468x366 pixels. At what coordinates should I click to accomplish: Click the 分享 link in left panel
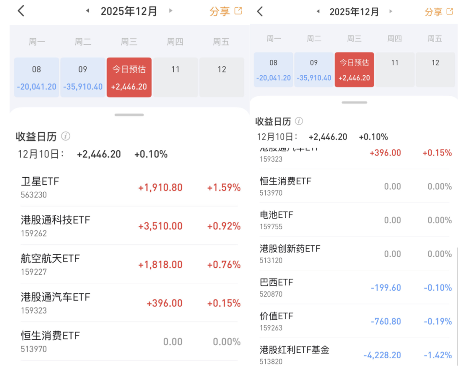[219, 11]
